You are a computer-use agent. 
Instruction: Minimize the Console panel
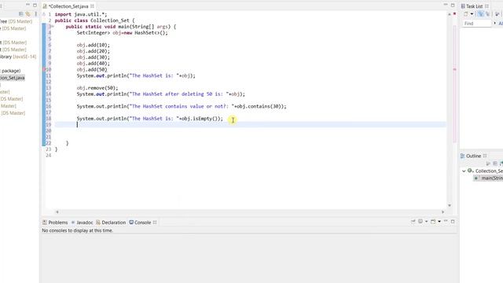[x=446, y=222]
